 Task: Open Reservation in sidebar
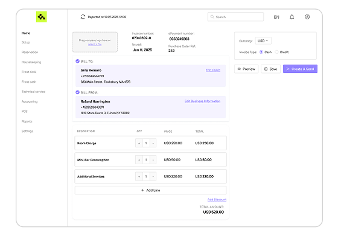30,52
